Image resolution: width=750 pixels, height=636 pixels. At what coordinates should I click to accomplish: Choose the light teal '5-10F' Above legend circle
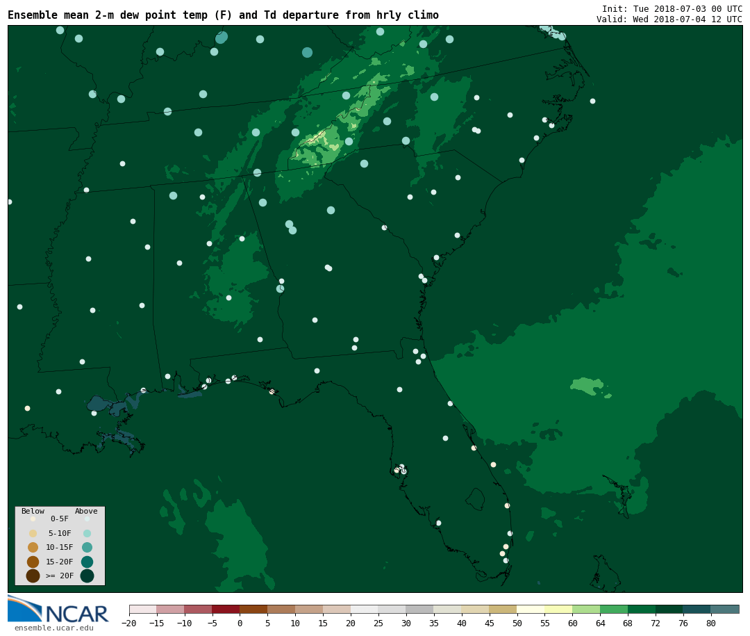[x=87, y=533]
